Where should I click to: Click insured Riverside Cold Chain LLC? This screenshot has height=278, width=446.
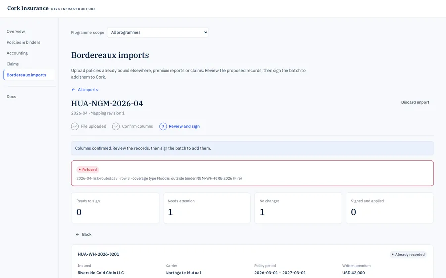click(101, 273)
